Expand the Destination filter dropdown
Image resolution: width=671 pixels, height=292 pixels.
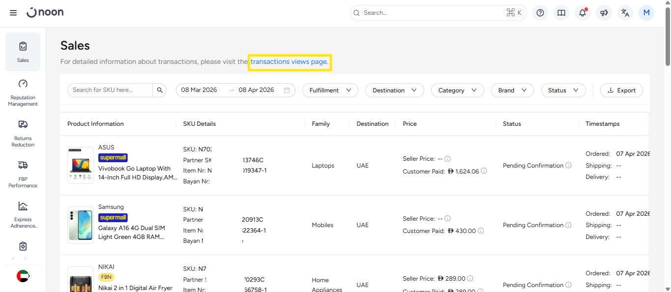coord(394,90)
